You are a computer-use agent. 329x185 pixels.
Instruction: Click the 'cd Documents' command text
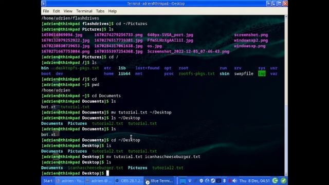click(x=106, y=96)
